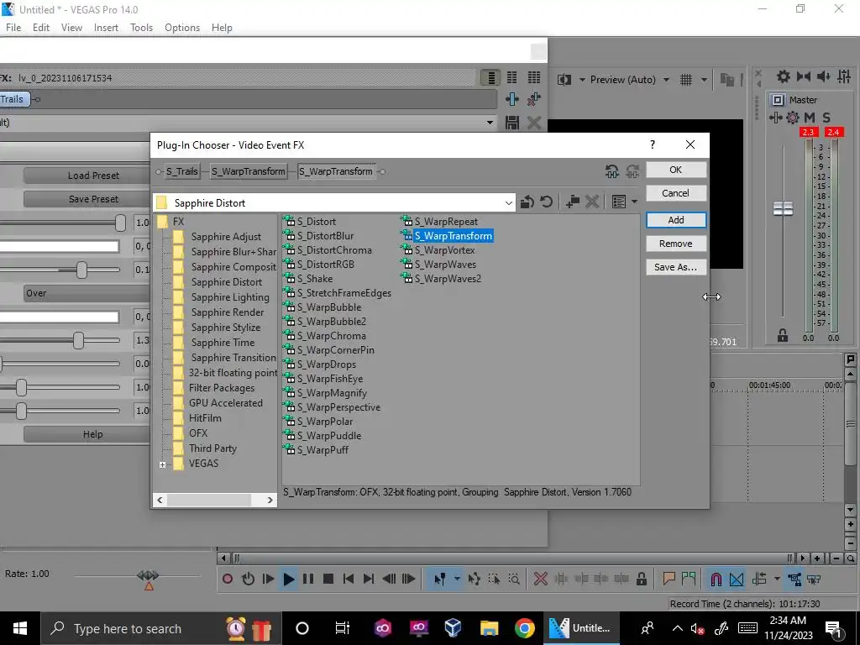The height and width of the screenshot is (645, 860).
Task: Toggle Auto Ripple icon in toolbar
Action: (759, 579)
